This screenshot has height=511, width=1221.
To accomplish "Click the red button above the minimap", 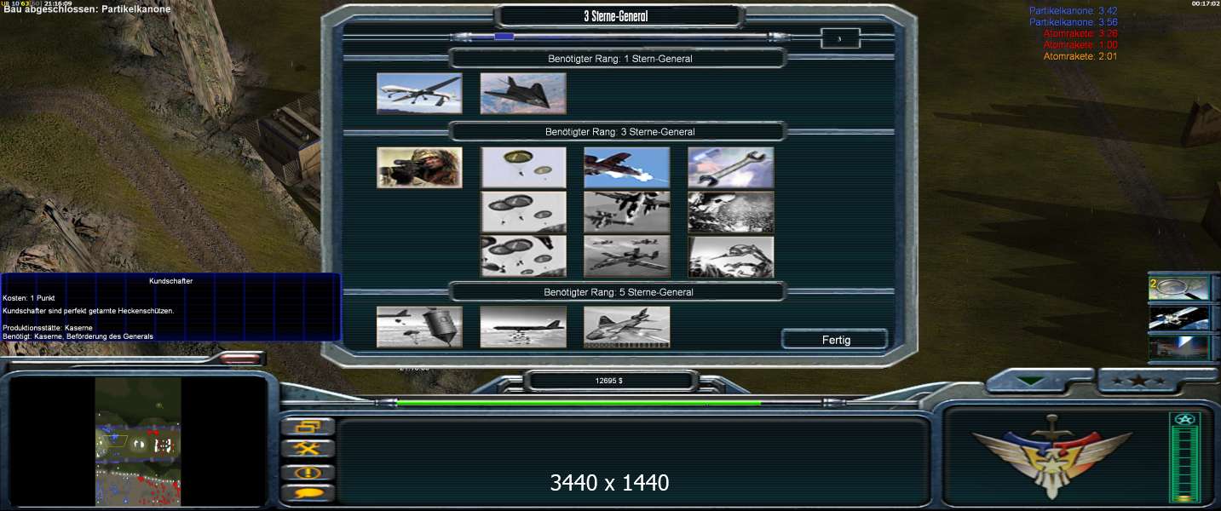I will click(240, 359).
